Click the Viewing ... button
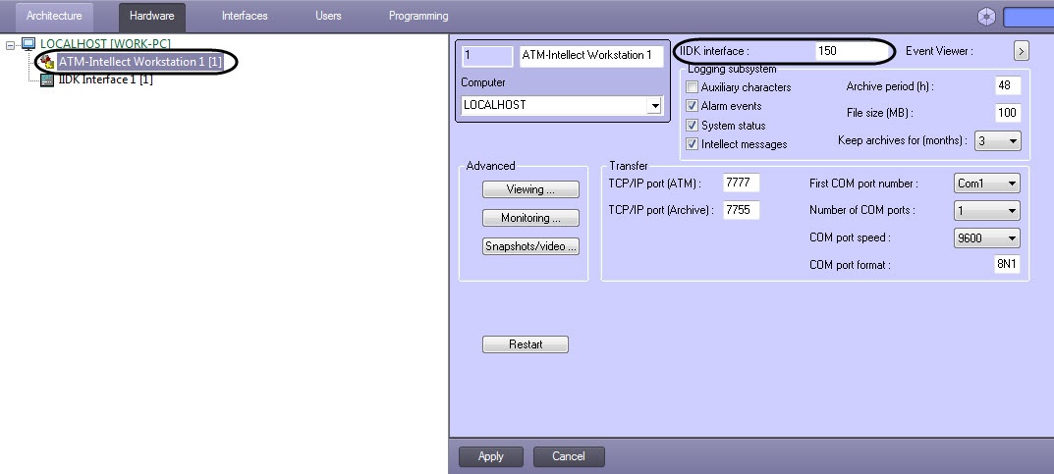 [530, 190]
